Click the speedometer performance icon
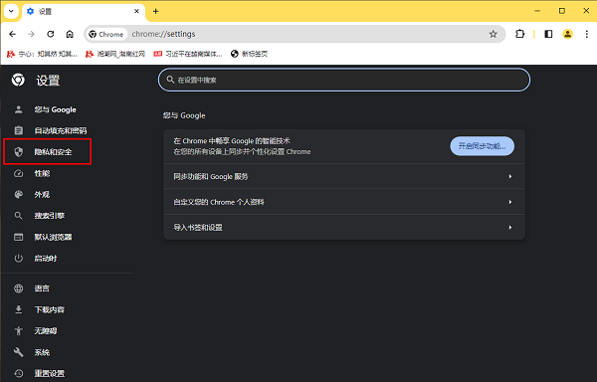The width and height of the screenshot is (597, 382). 18,173
